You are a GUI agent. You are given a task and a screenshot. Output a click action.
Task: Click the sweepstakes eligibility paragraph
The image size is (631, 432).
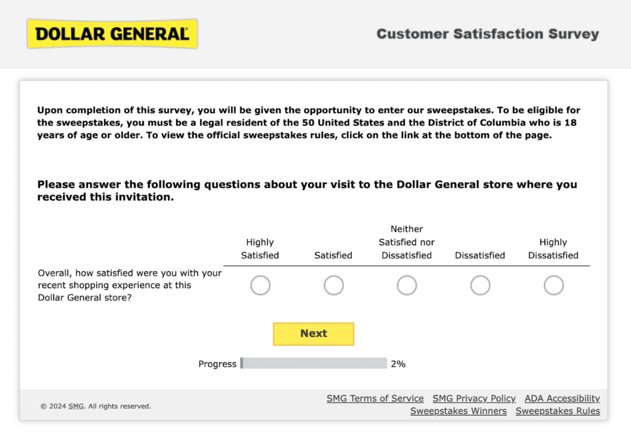pyautogui.click(x=308, y=123)
